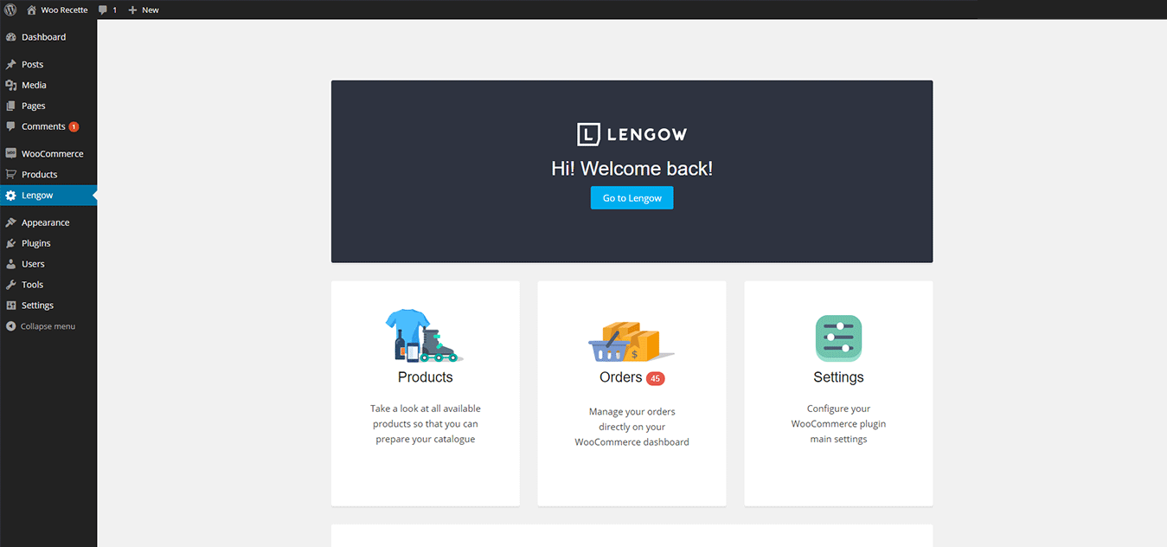Click the New link in admin bar
Viewport: 1167px width, 547px height.
pos(151,10)
